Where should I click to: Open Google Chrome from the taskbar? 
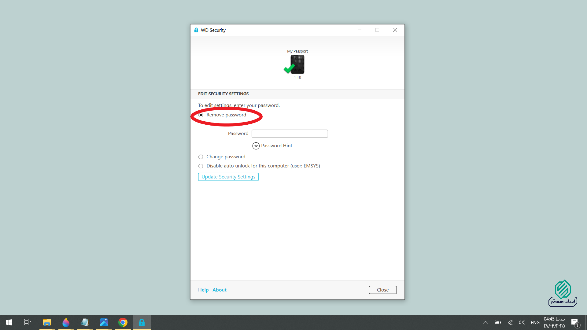[x=123, y=322]
